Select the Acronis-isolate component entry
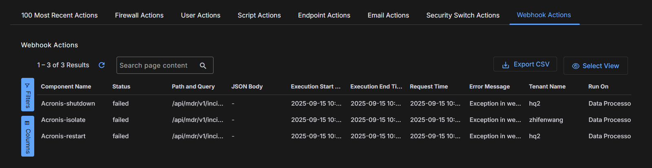 [x=63, y=120]
